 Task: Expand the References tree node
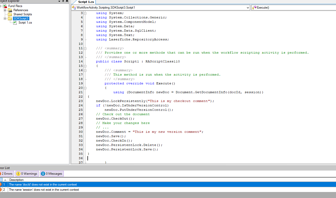[x=5, y=10]
